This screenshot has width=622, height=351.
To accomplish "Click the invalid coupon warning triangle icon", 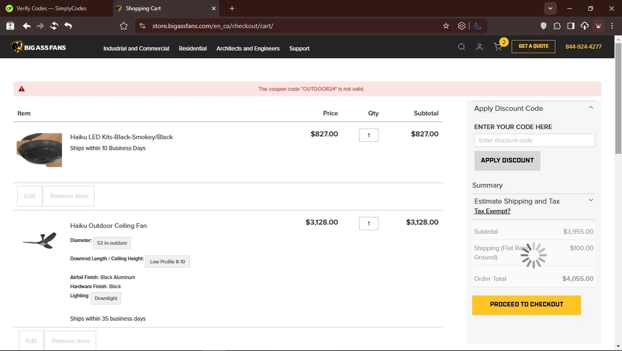I will (22, 89).
